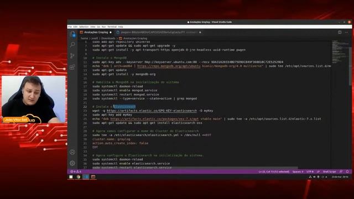Open the Help menu
354x199 pixels.
(x=121, y=27)
